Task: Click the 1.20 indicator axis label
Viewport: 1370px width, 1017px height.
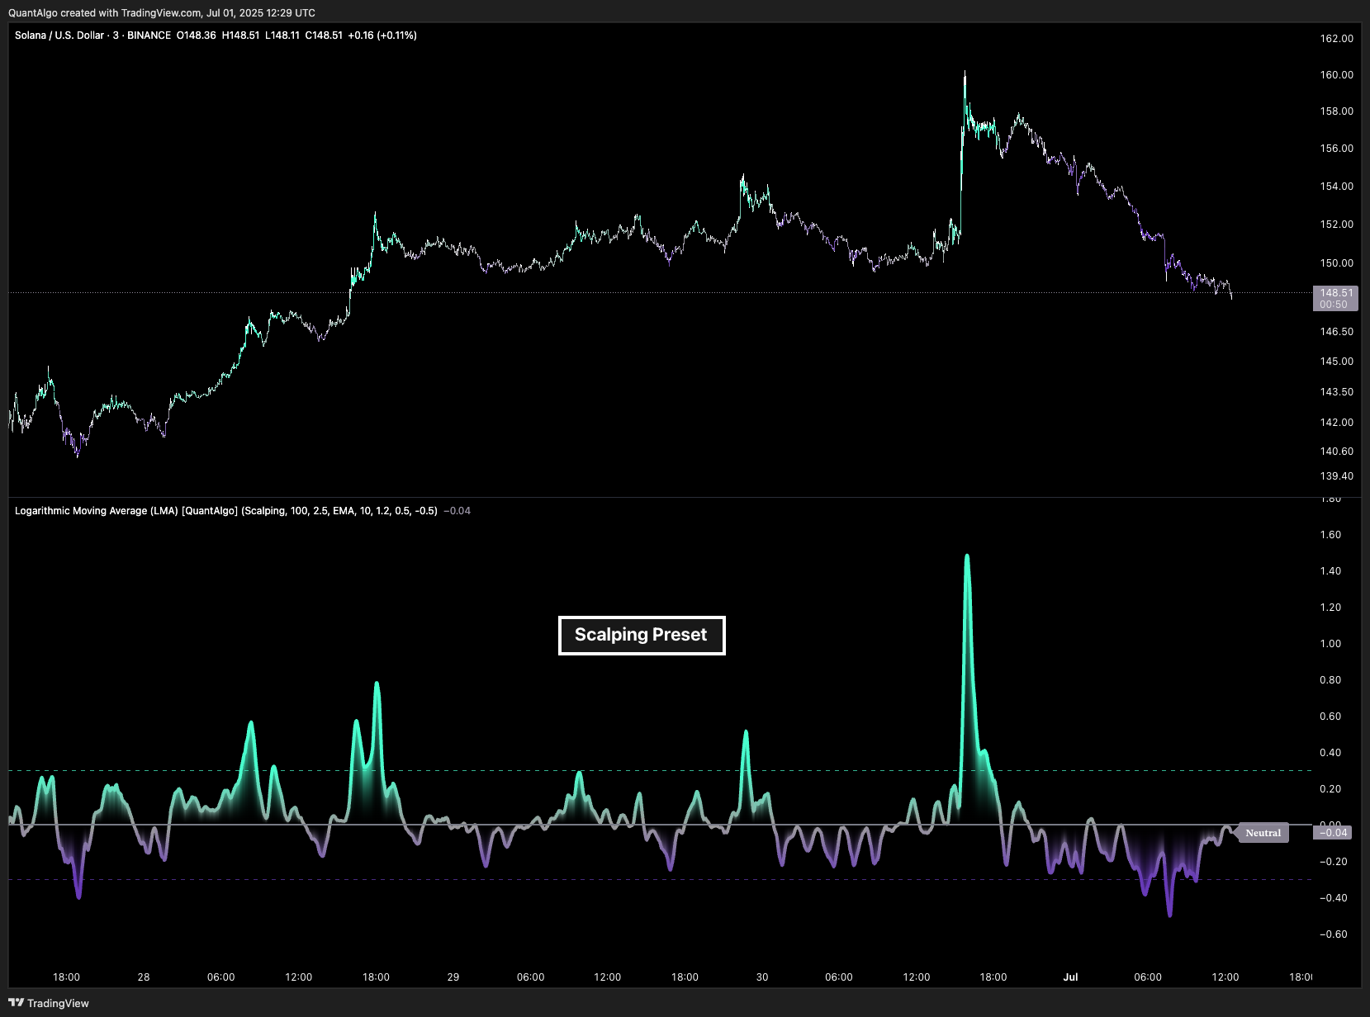Action: (x=1330, y=608)
